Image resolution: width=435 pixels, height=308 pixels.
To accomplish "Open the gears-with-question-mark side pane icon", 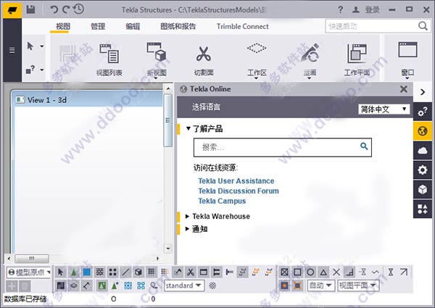I will (x=423, y=112).
